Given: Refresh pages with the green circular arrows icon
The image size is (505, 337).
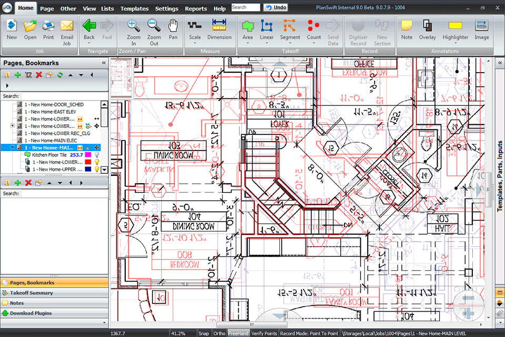Looking at the screenshot, I should [x=60, y=75].
